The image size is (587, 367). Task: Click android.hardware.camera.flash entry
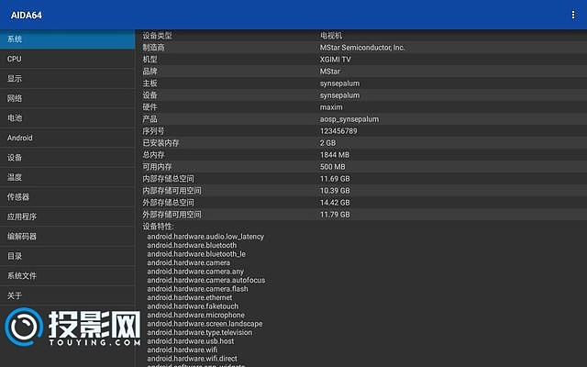click(198, 289)
